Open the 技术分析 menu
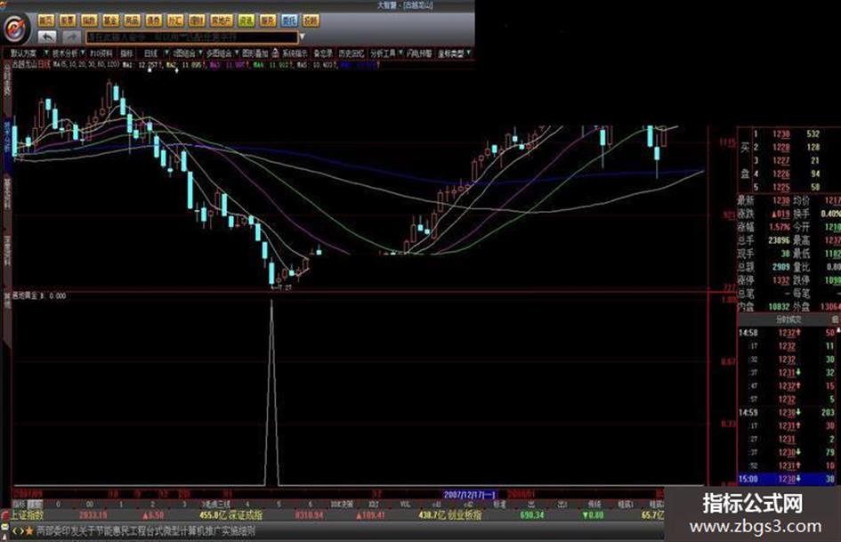This screenshot has height=542, width=841. click(65, 53)
